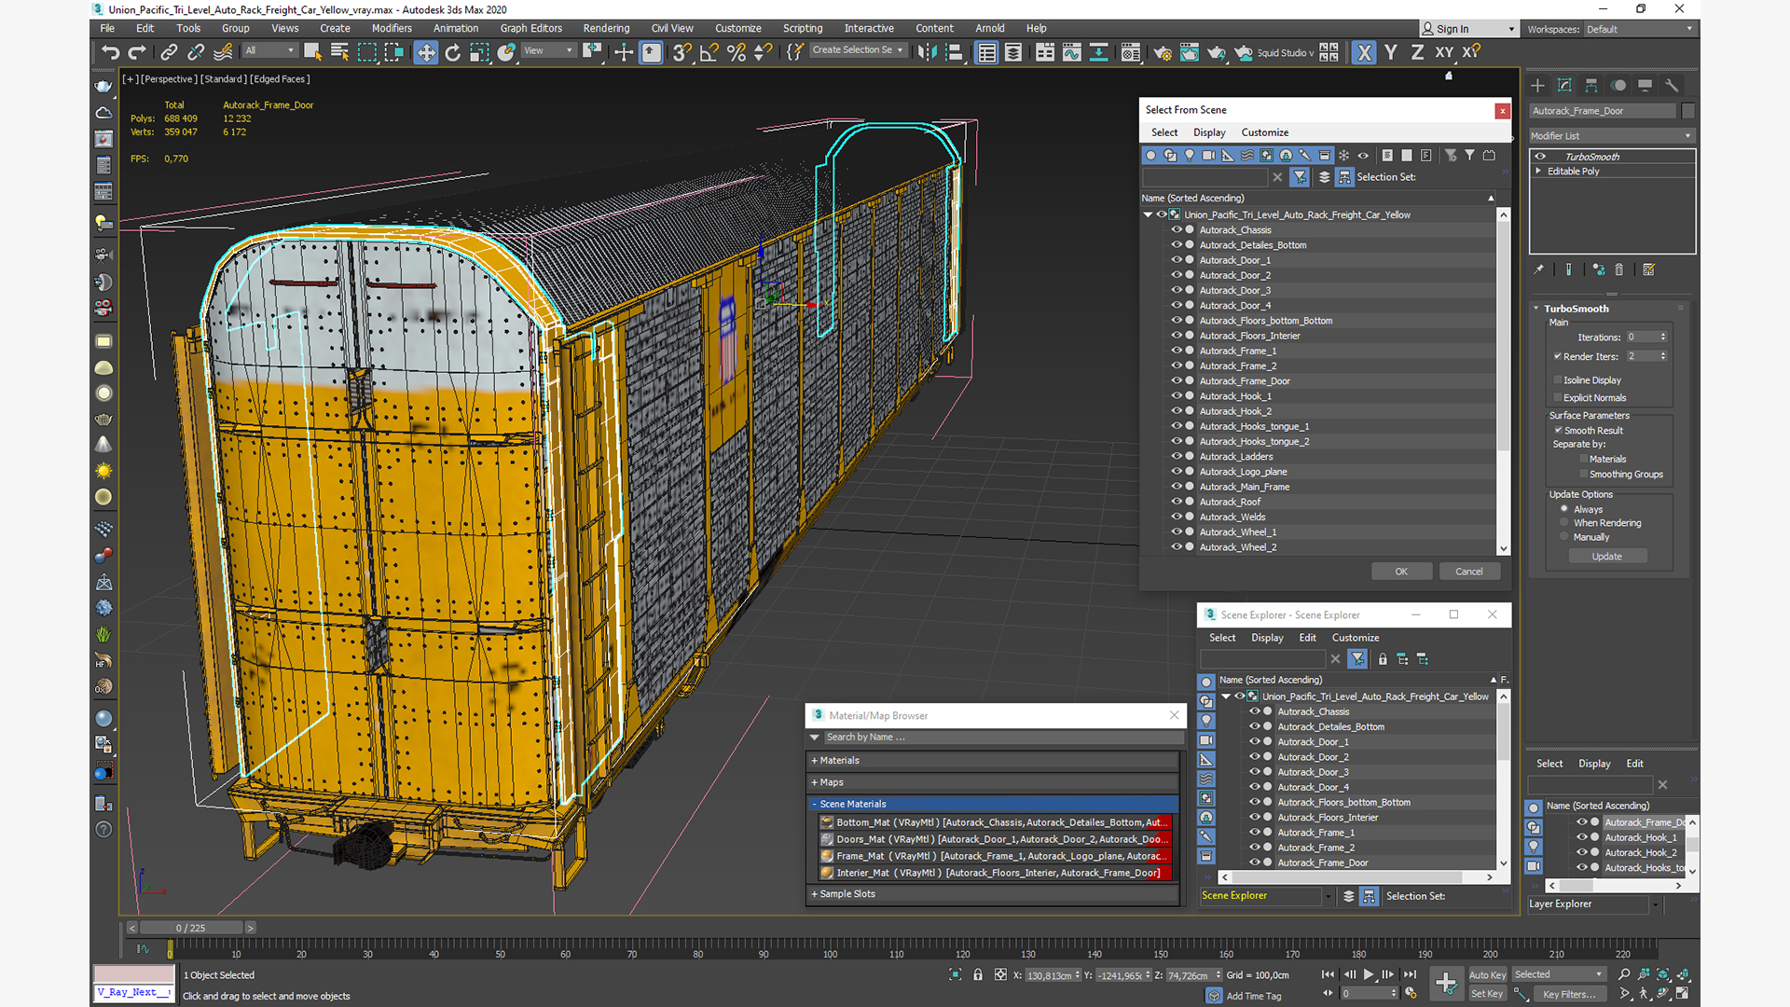Screen dimensions: 1790x1007
Task: Activate the Unlink Selection tool
Action: [x=196, y=53]
